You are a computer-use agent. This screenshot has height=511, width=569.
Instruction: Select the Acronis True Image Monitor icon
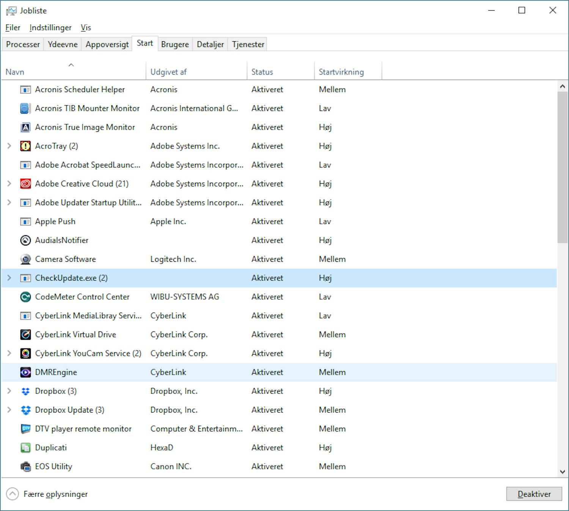point(25,127)
